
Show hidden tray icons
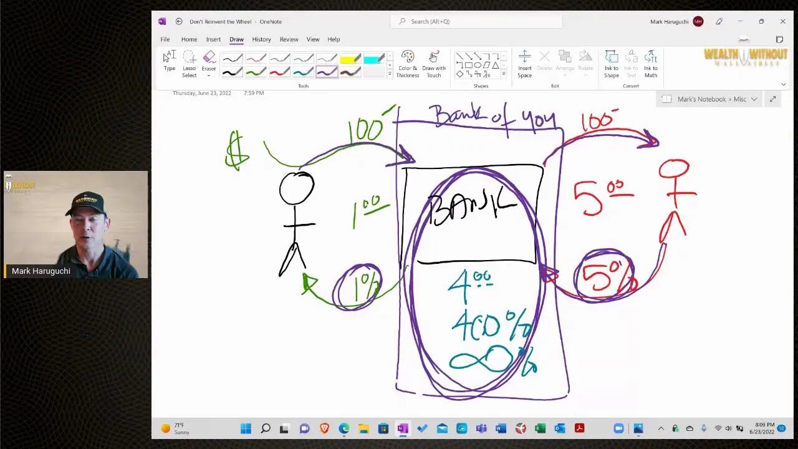coord(661,428)
